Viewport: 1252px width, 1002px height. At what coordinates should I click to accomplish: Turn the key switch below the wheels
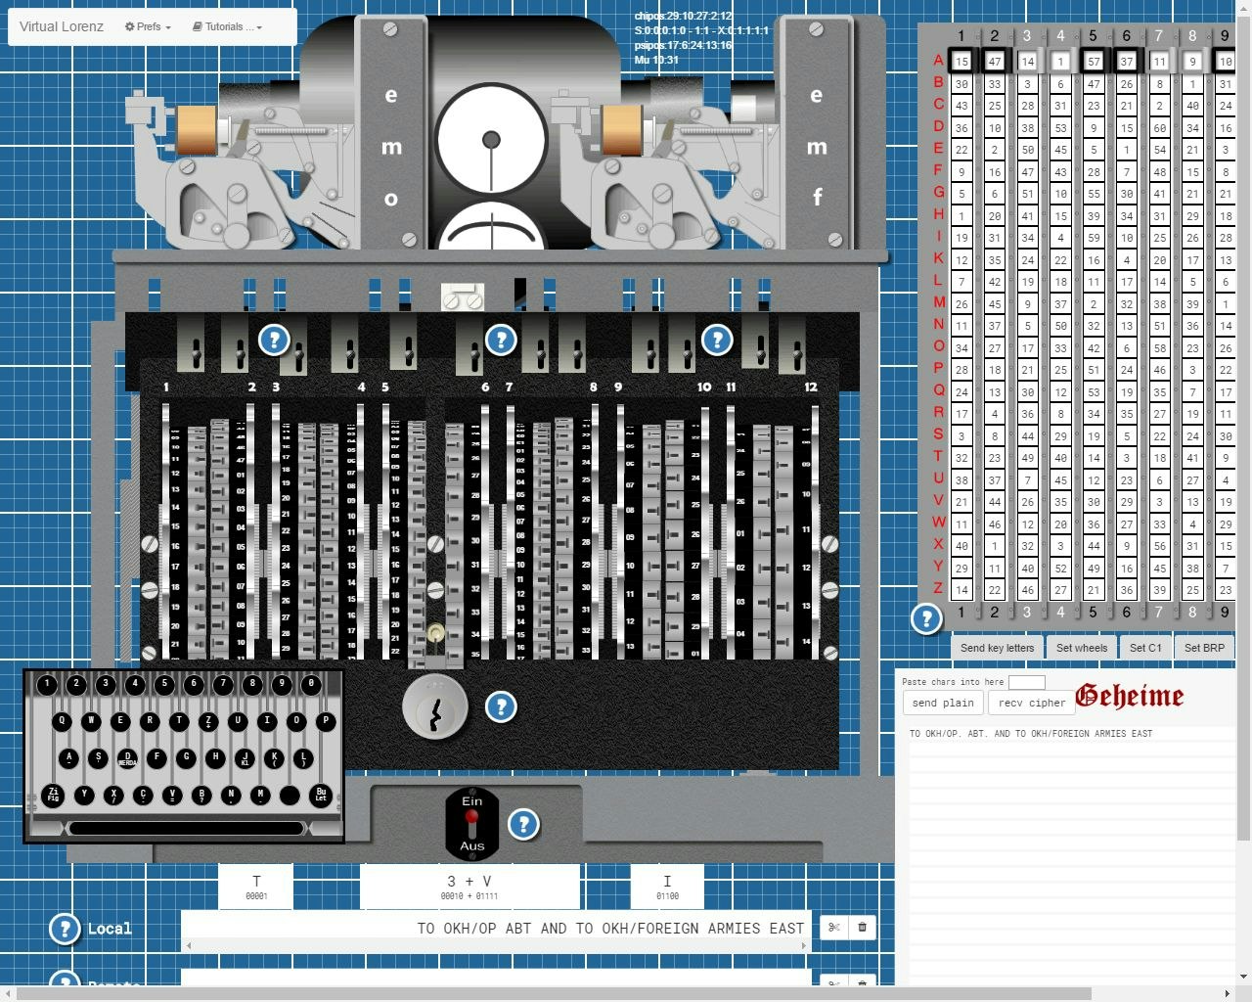(435, 708)
